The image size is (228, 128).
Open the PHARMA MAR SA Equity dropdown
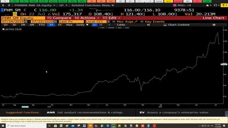pos(35,5)
